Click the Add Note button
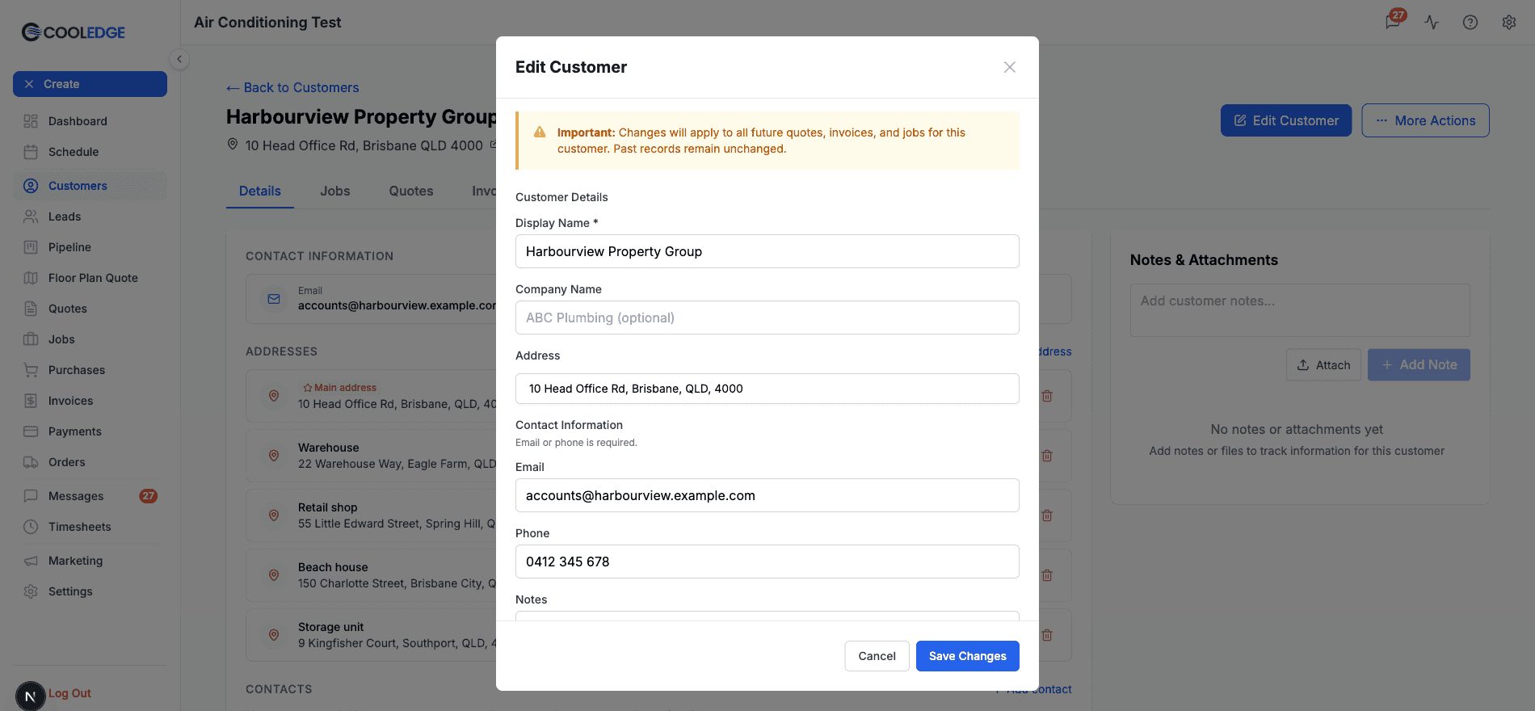Viewport: 1535px width, 711px height. click(x=1419, y=365)
